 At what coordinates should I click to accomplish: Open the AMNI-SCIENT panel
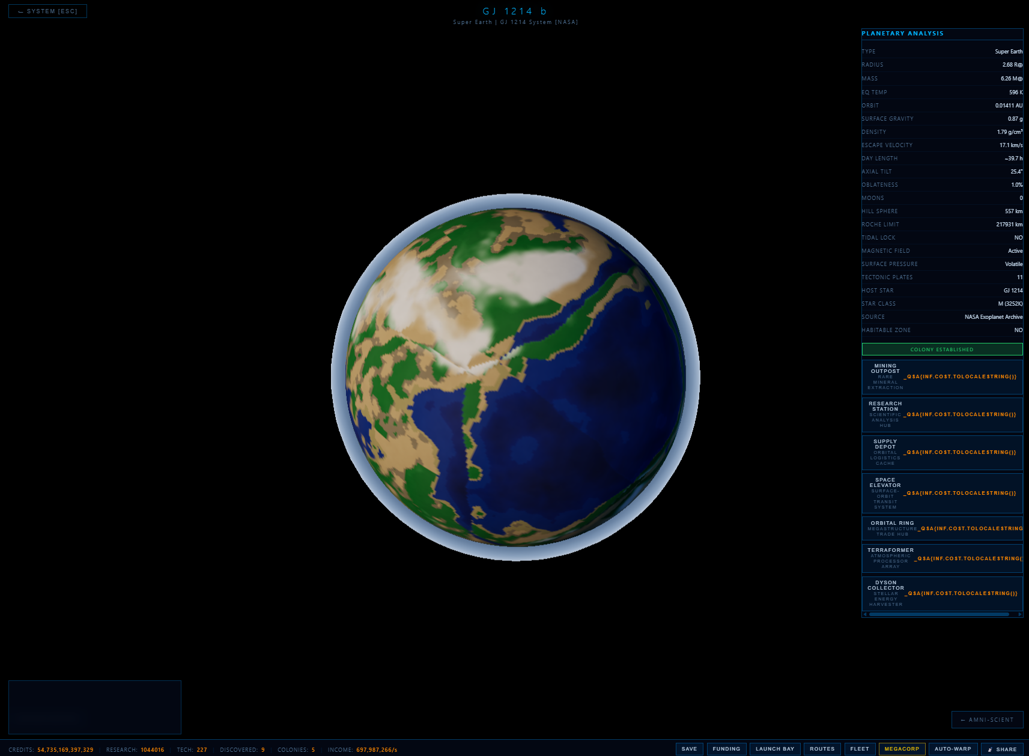pyautogui.click(x=987, y=719)
